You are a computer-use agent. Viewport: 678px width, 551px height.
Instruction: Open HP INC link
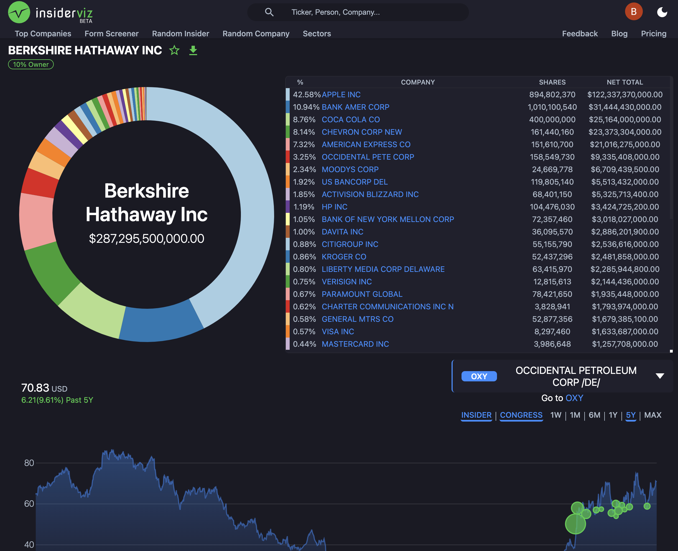coord(335,207)
